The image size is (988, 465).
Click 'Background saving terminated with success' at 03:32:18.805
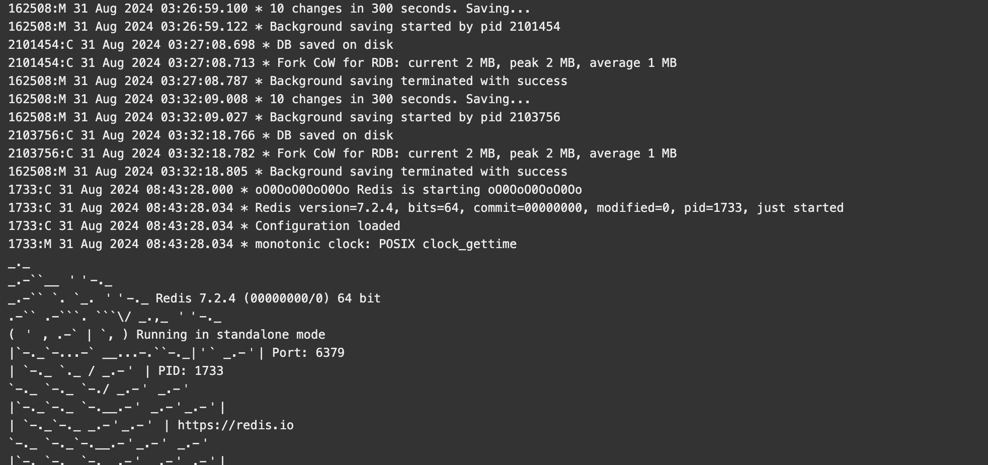point(419,172)
